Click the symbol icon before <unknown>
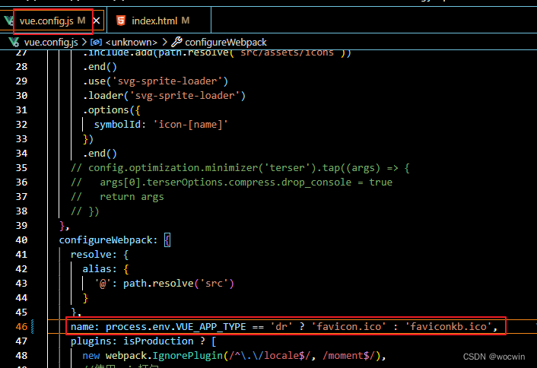Screen dimensions: 537x368 point(96,42)
